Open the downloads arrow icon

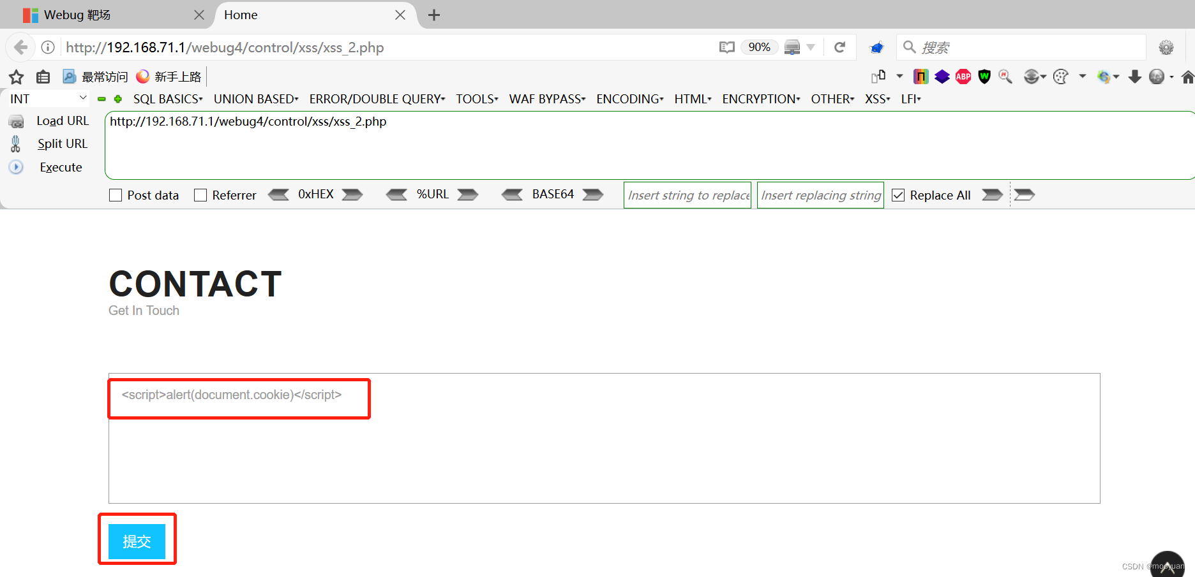[x=1135, y=77]
